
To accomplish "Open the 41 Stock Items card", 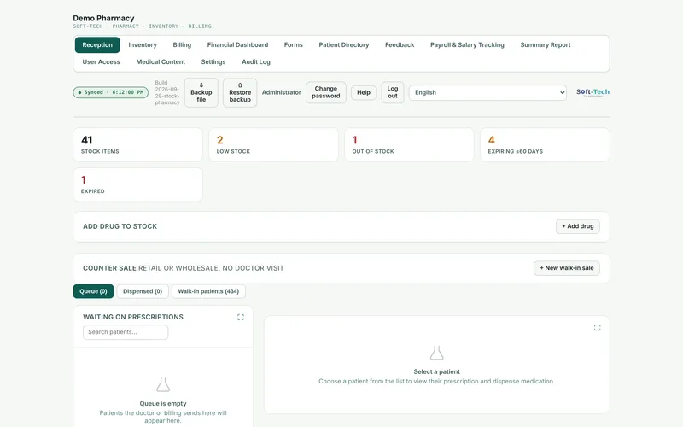I will tap(137, 144).
